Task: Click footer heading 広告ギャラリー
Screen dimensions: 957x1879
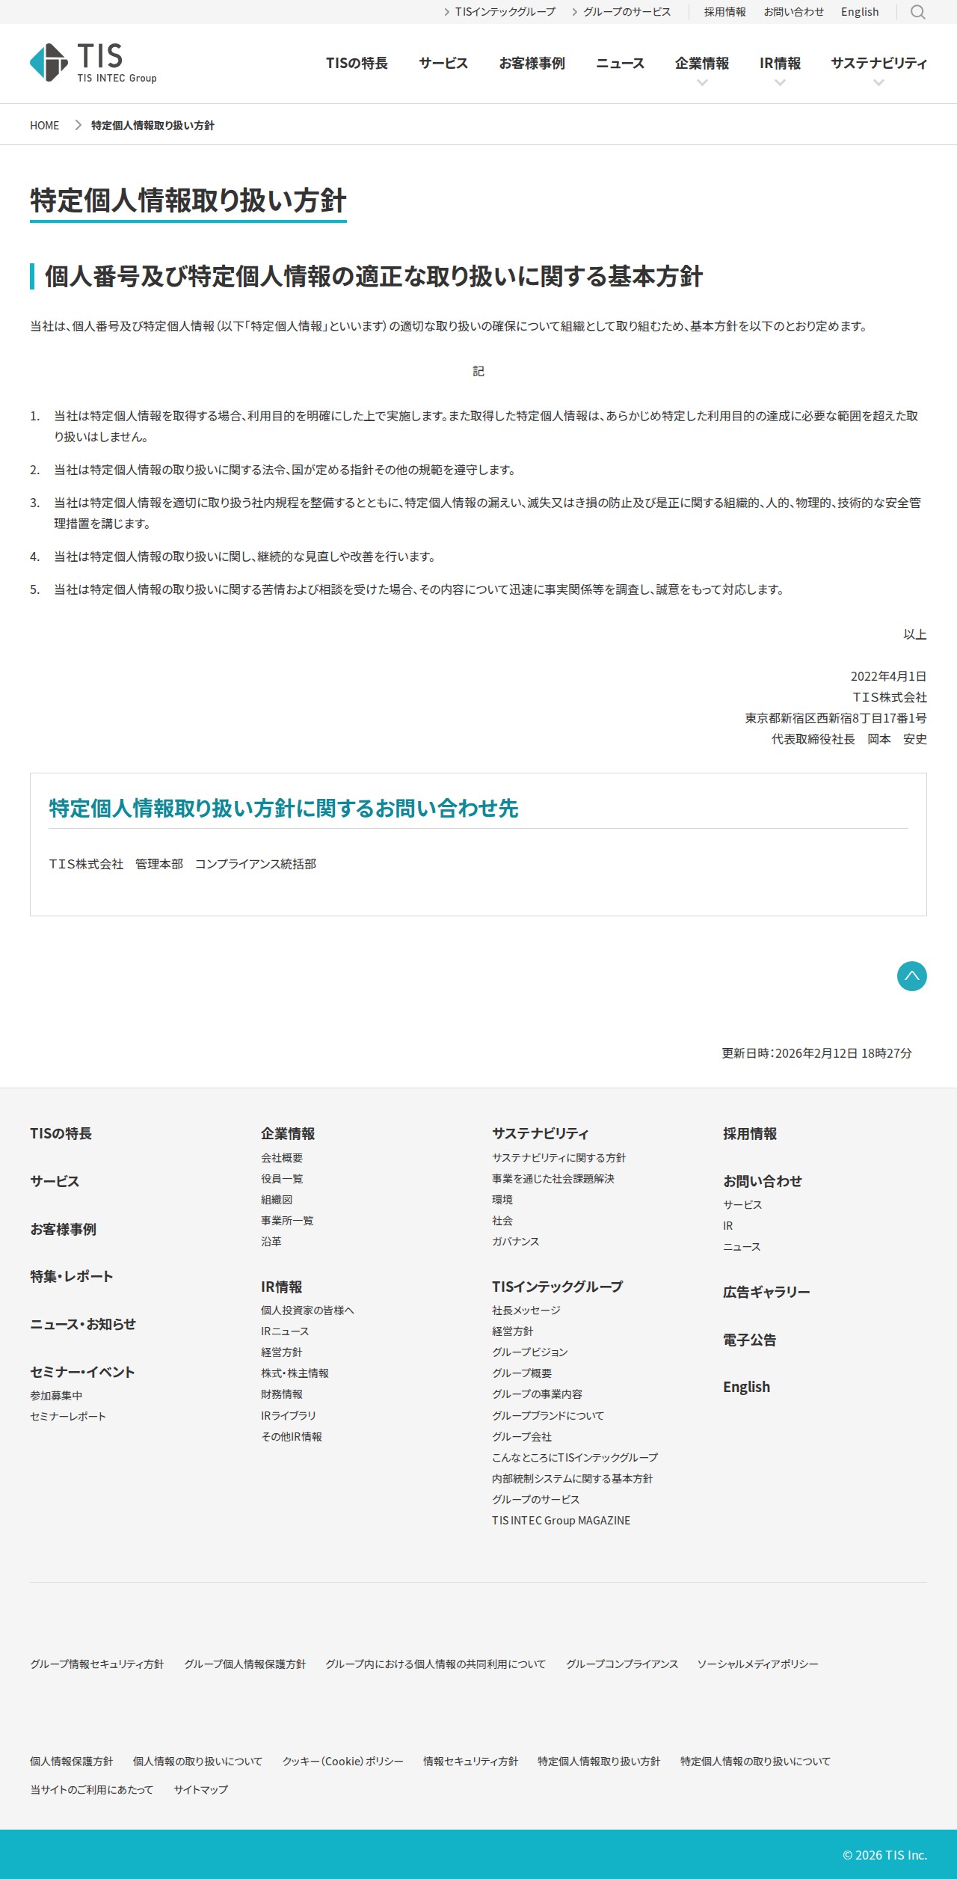Action: (x=766, y=1292)
